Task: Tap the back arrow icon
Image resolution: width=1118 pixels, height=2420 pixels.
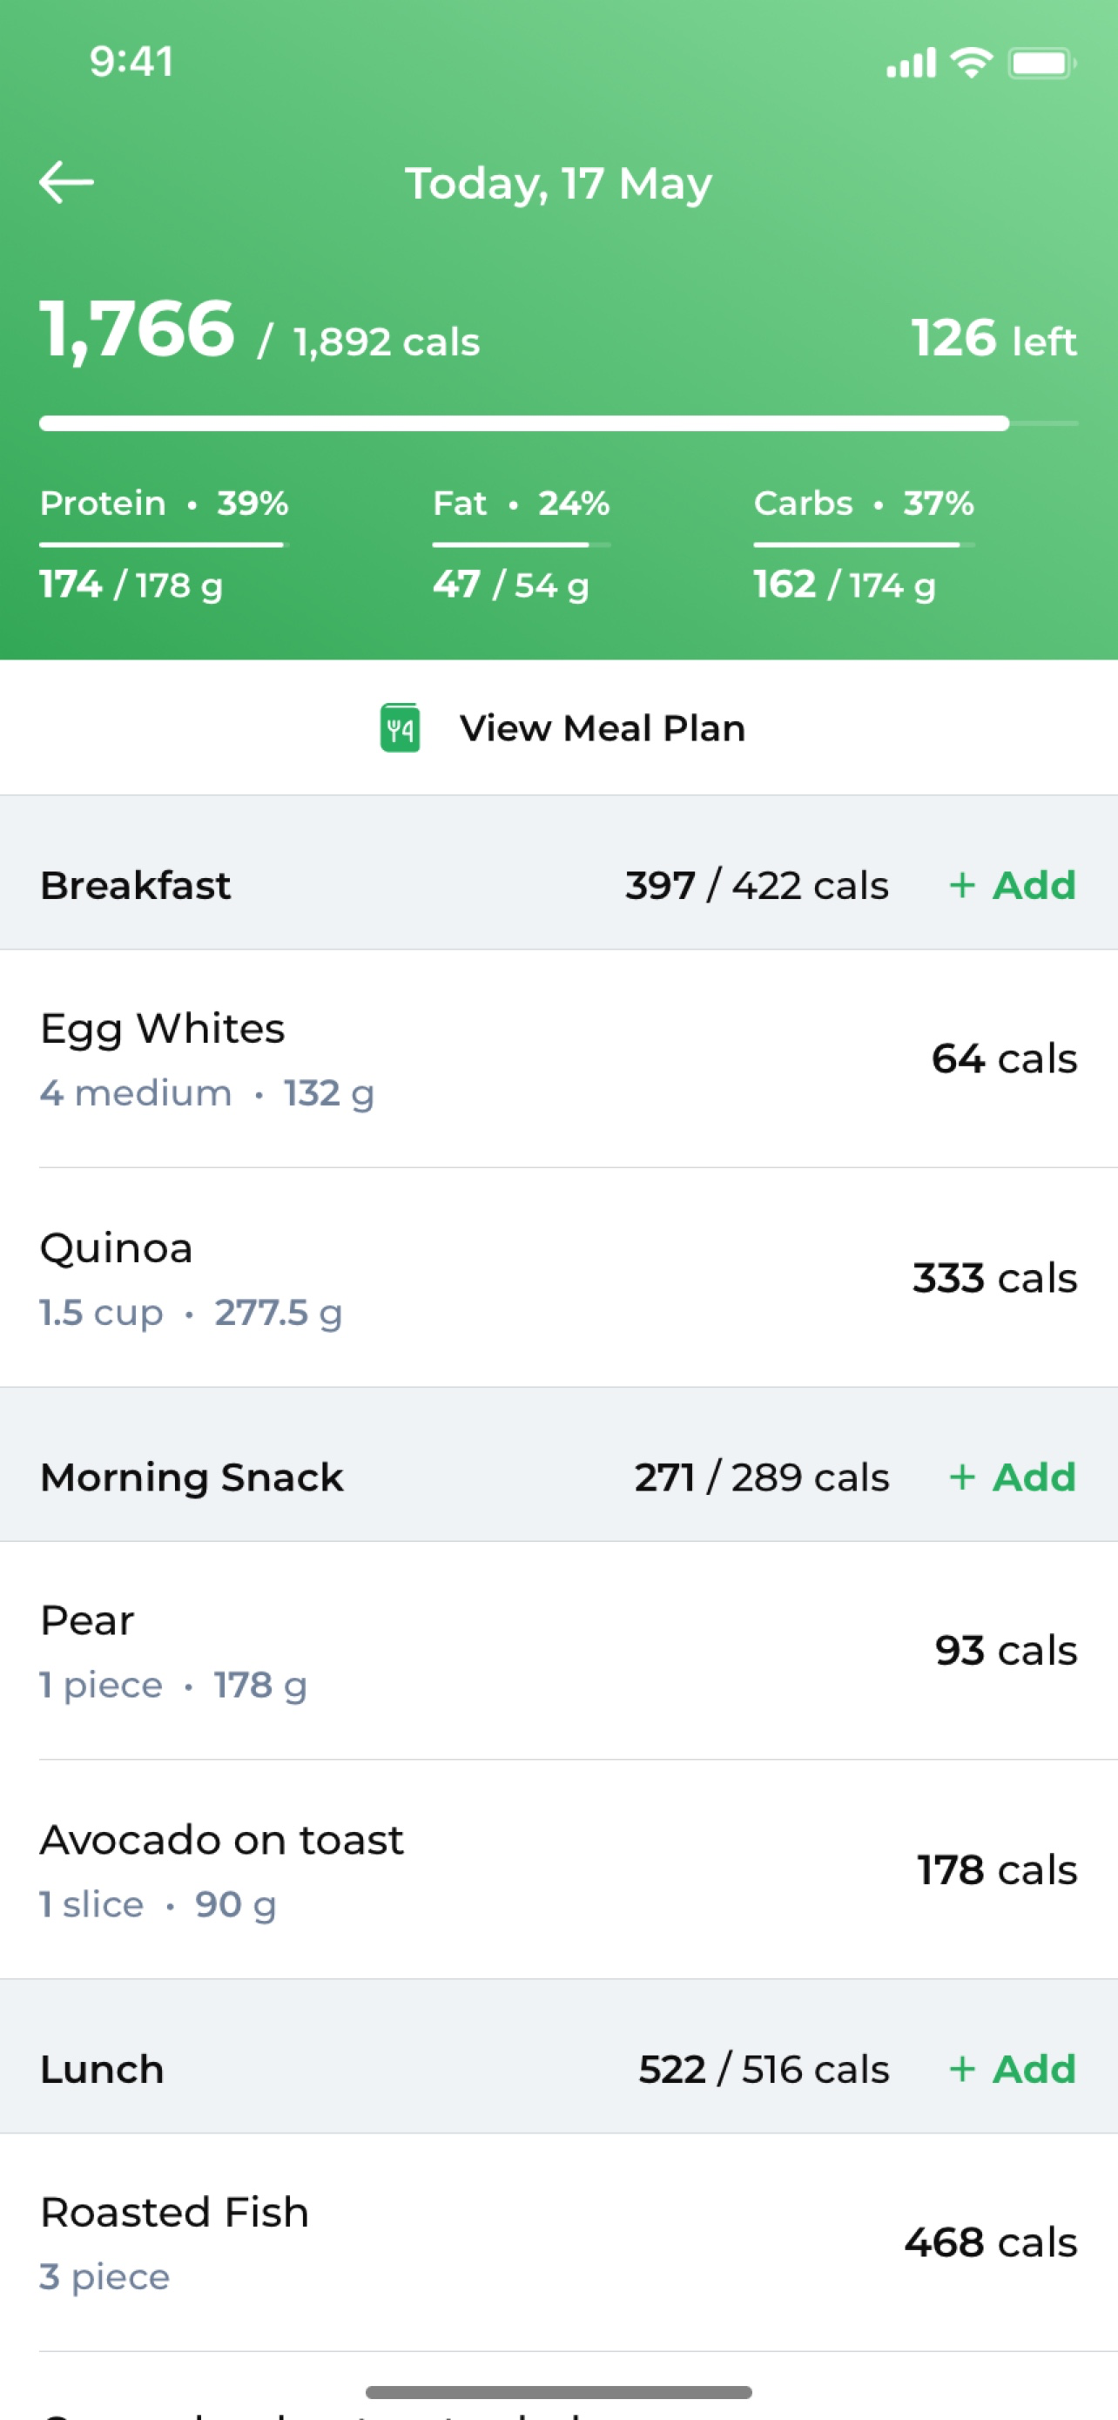Action: click(x=67, y=182)
